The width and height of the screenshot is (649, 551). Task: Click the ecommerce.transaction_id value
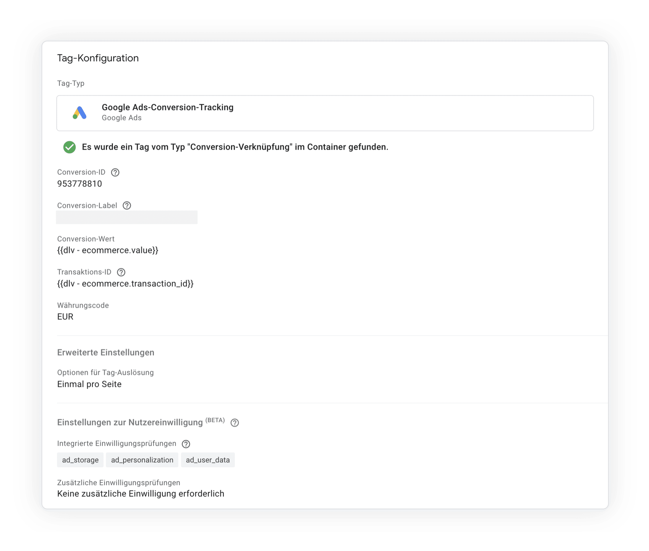pos(125,284)
